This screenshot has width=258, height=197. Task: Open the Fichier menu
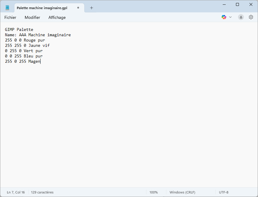click(10, 17)
